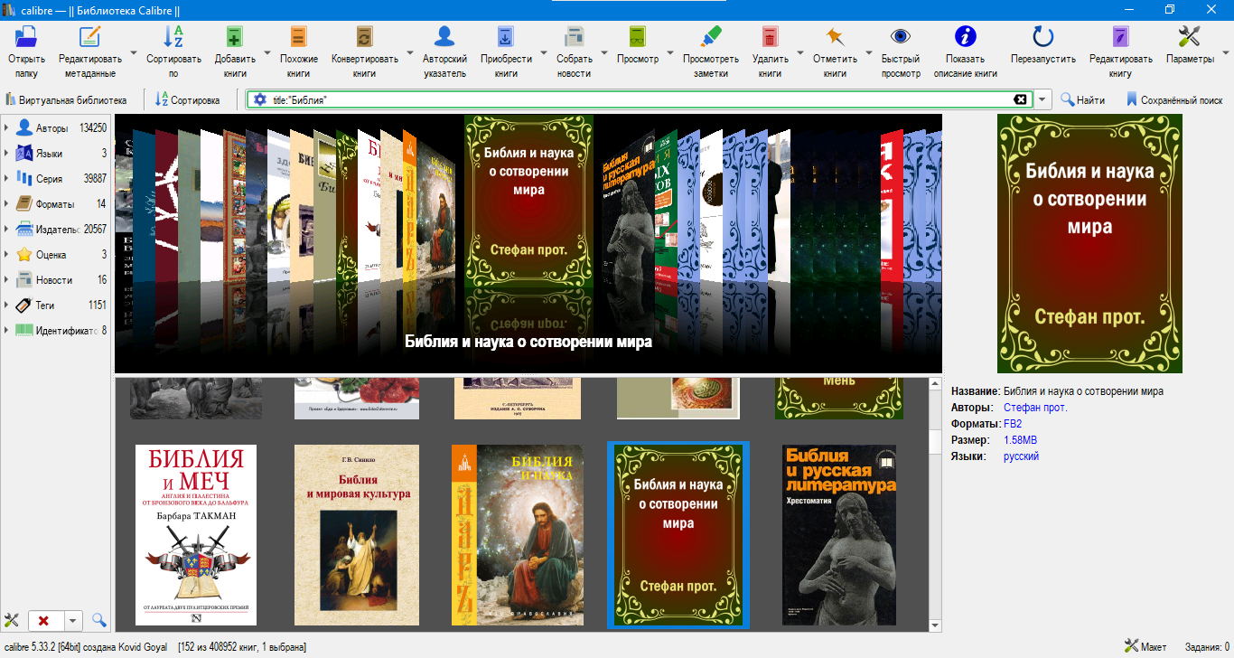Expand the Авторы category arrow
The width and height of the screenshot is (1234, 658).
(x=6, y=127)
